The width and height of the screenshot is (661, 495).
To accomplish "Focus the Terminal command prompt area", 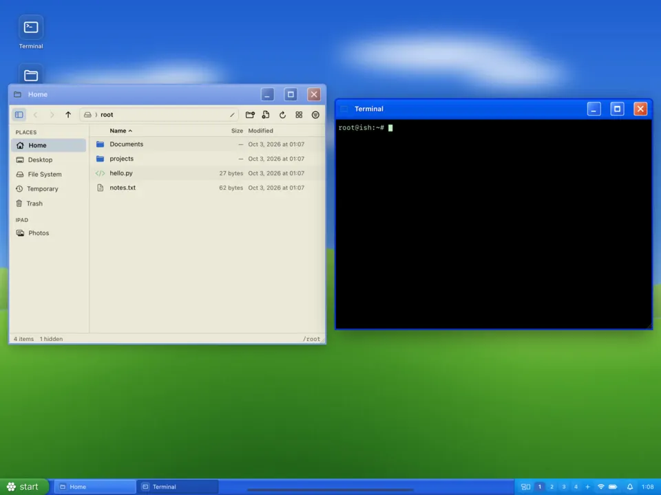I will click(494, 224).
